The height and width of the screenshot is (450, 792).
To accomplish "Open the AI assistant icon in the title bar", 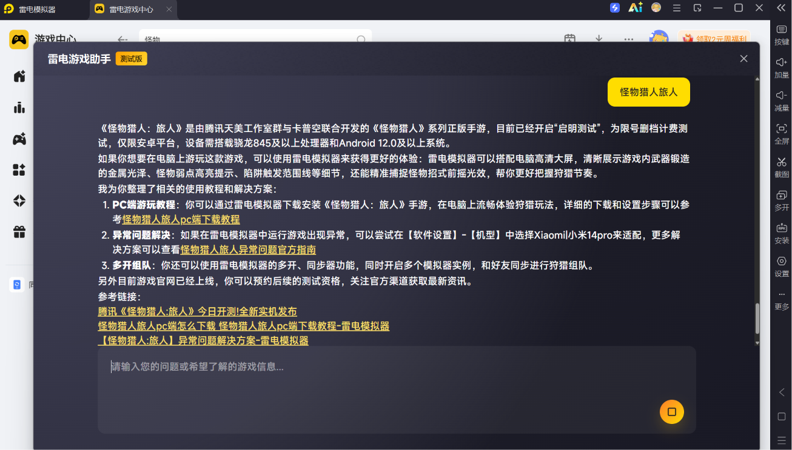I will click(635, 8).
